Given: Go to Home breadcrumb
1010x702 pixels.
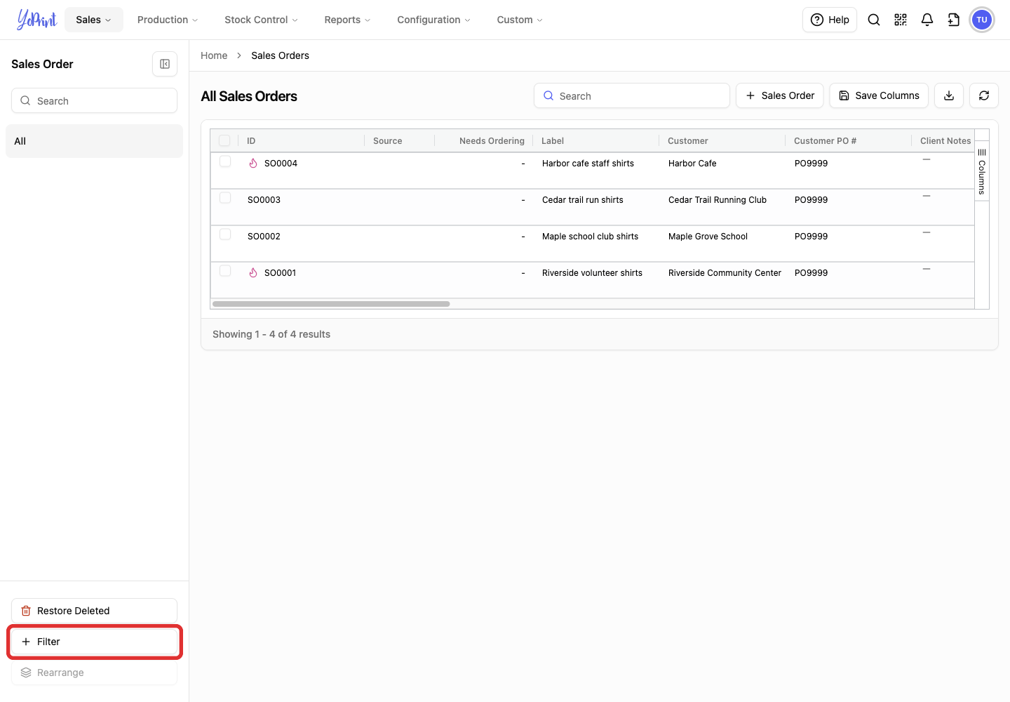Looking at the screenshot, I should [x=214, y=55].
